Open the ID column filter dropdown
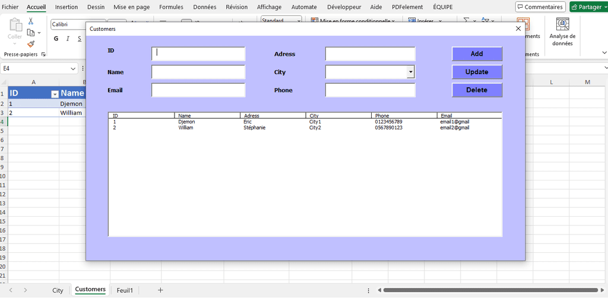Screen dimensions: 608x298 [x=55, y=94]
